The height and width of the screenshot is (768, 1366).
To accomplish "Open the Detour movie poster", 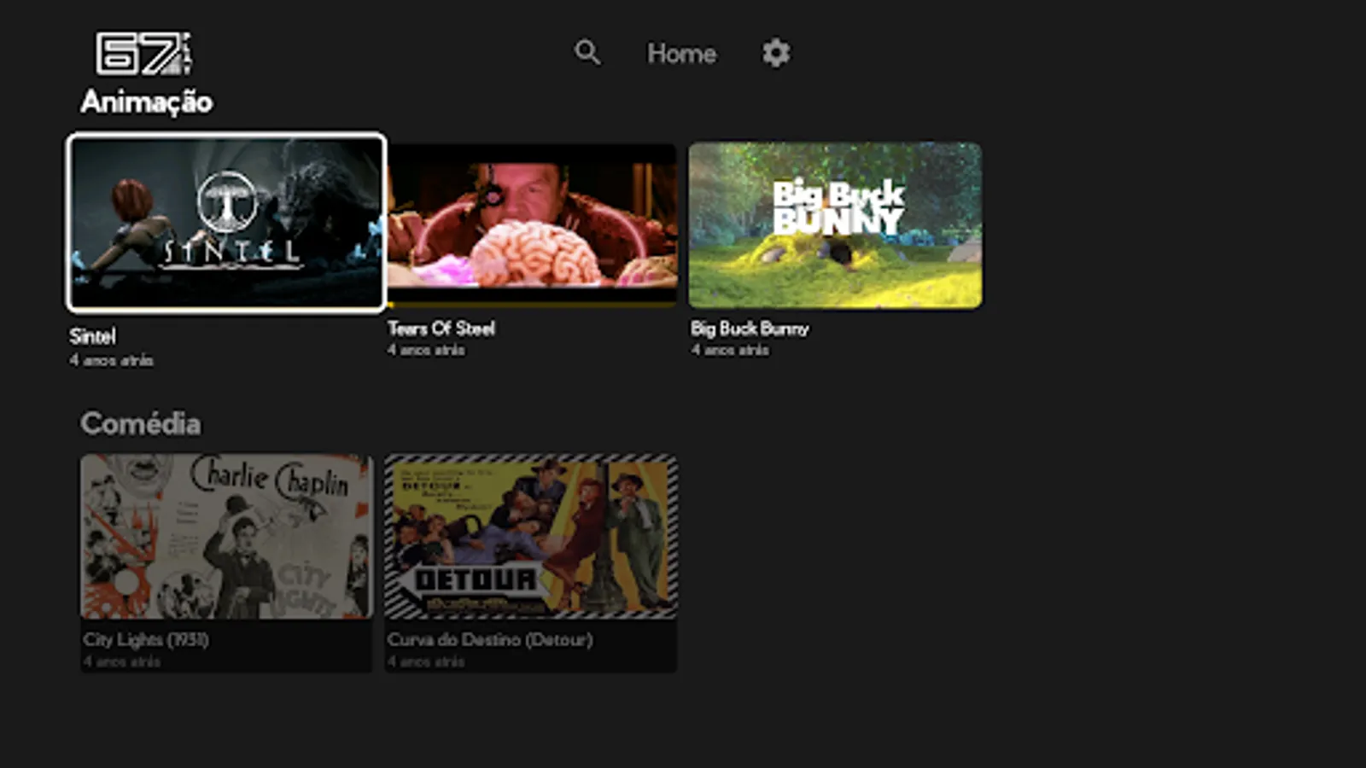I will pyautogui.click(x=531, y=536).
